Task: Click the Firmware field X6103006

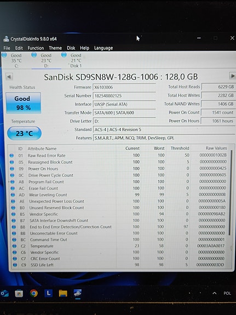Action: click(x=124, y=87)
